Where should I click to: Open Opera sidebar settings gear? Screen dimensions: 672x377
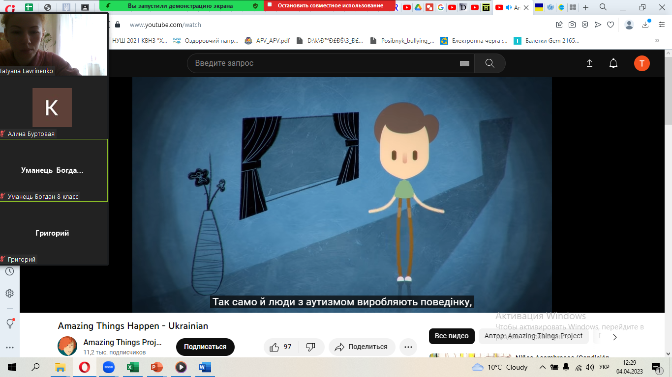9,294
